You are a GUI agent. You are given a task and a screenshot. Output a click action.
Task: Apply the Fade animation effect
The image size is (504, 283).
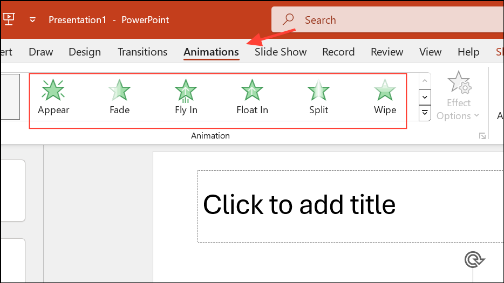point(120,98)
